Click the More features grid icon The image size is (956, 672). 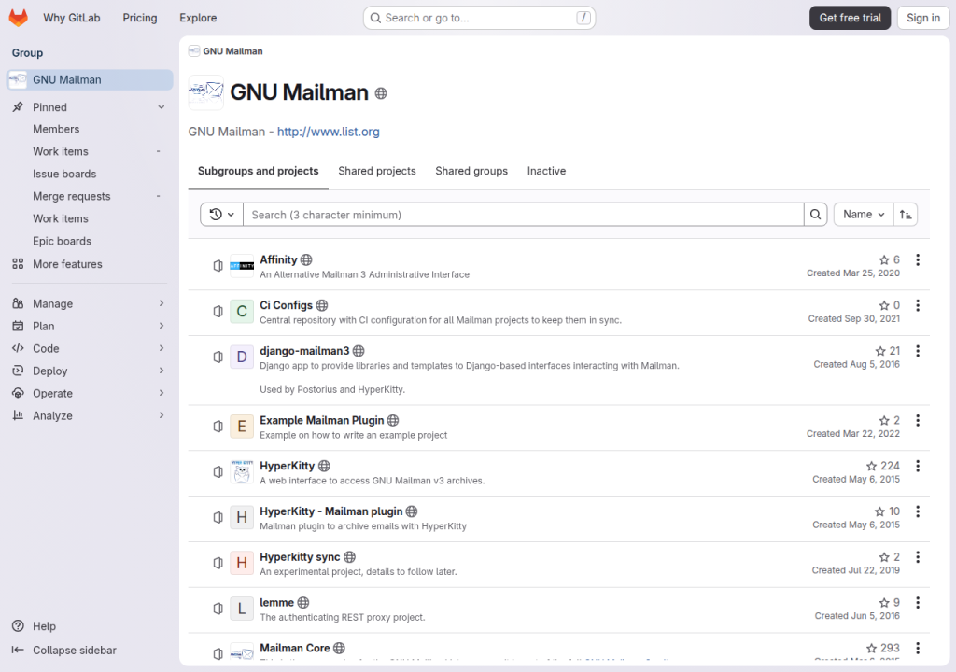click(x=18, y=264)
